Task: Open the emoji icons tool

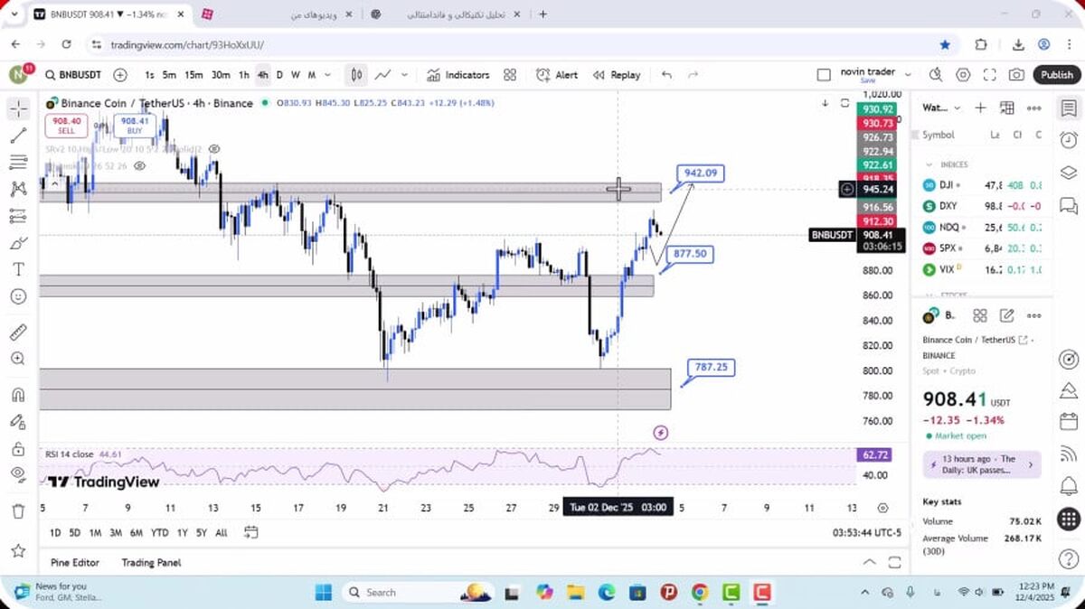Action: point(18,295)
